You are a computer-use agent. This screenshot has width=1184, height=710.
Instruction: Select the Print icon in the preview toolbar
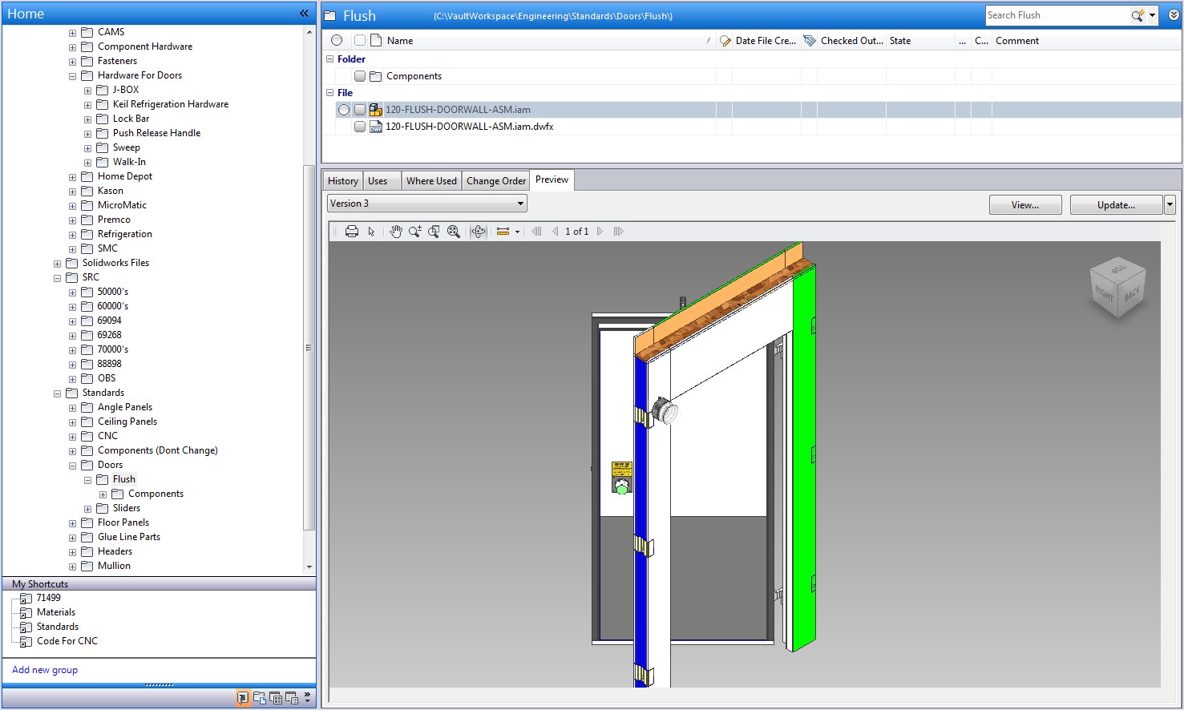pyautogui.click(x=352, y=231)
